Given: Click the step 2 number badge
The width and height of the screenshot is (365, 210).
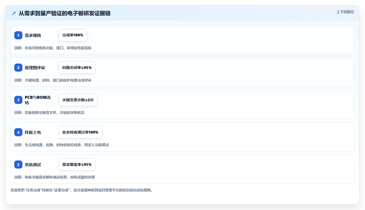Looking at the screenshot, I should pos(18,68).
